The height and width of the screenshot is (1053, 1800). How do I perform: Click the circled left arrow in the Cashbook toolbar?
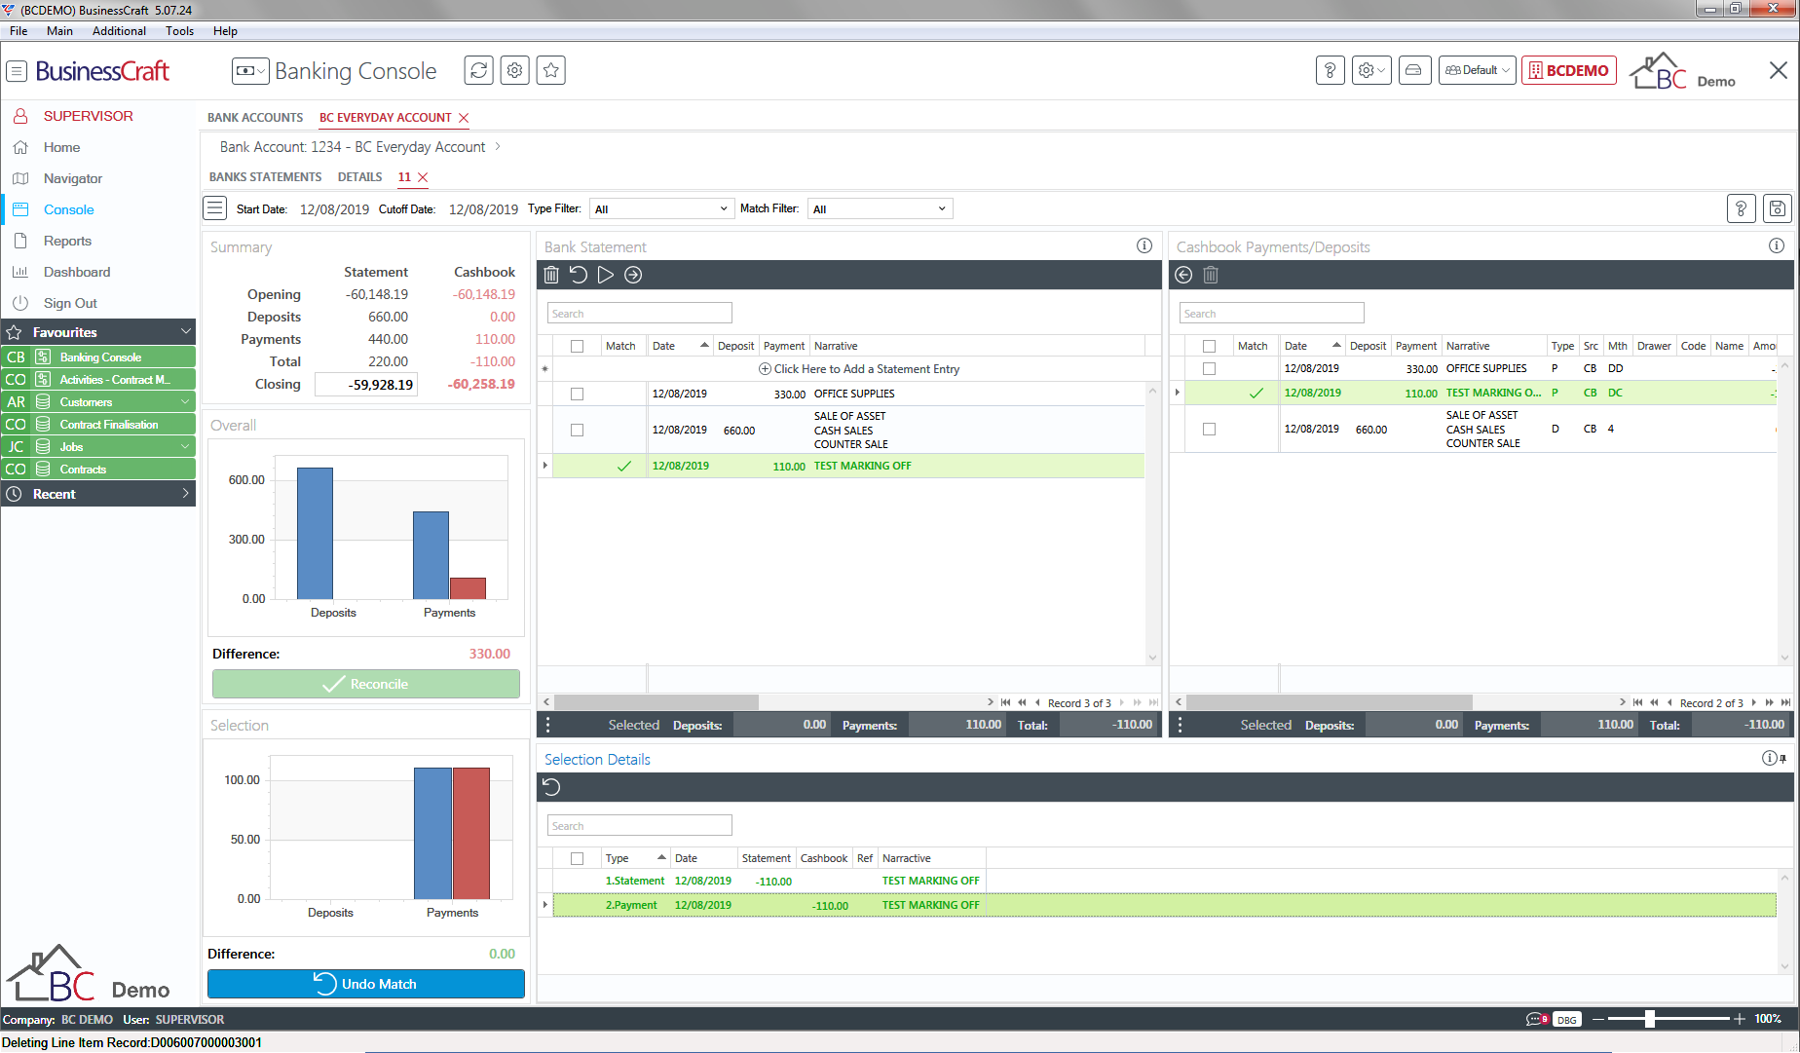coord(1183,275)
